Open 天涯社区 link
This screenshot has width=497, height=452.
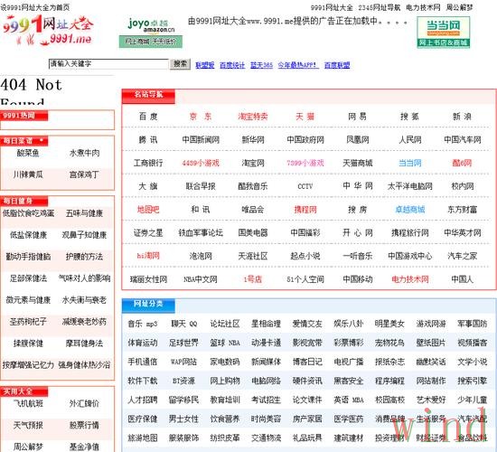253,256
